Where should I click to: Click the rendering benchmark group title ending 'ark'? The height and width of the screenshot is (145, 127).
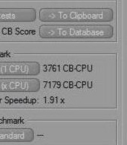click(5, 54)
